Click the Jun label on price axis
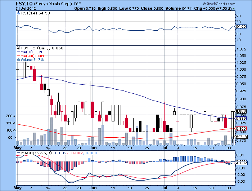252x191 pixels. pyautogui.click(x=93, y=148)
